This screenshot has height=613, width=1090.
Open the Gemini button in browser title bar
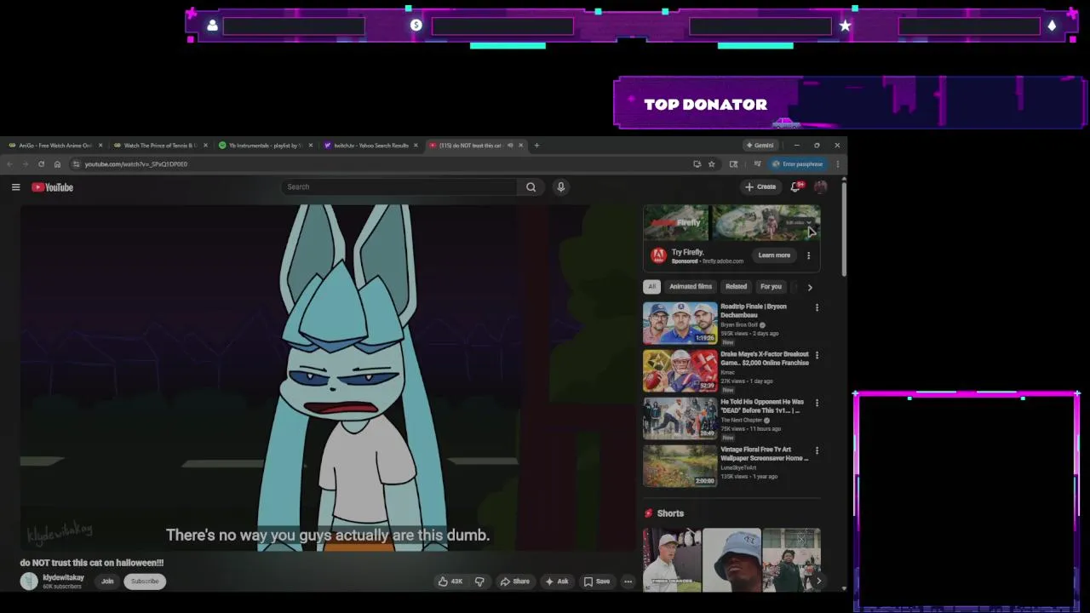[760, 146]
